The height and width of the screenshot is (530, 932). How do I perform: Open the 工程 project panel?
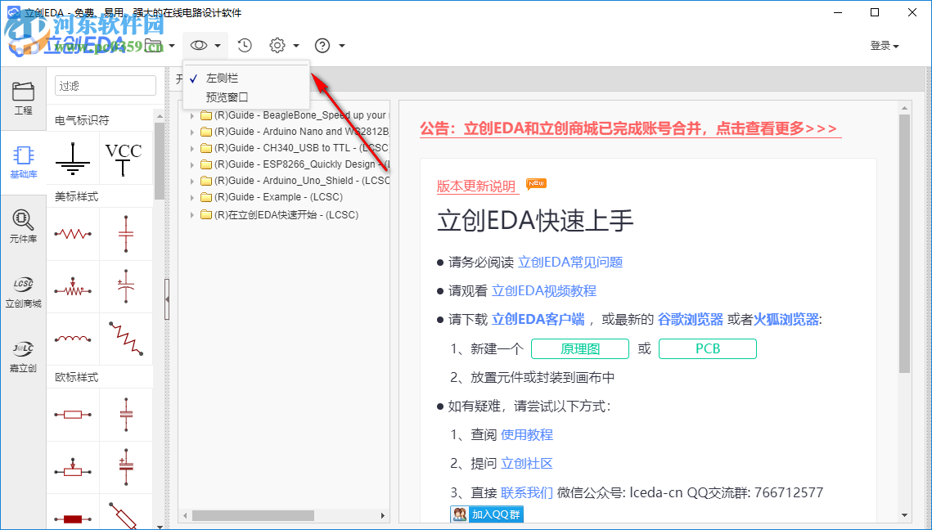point(23,98)
